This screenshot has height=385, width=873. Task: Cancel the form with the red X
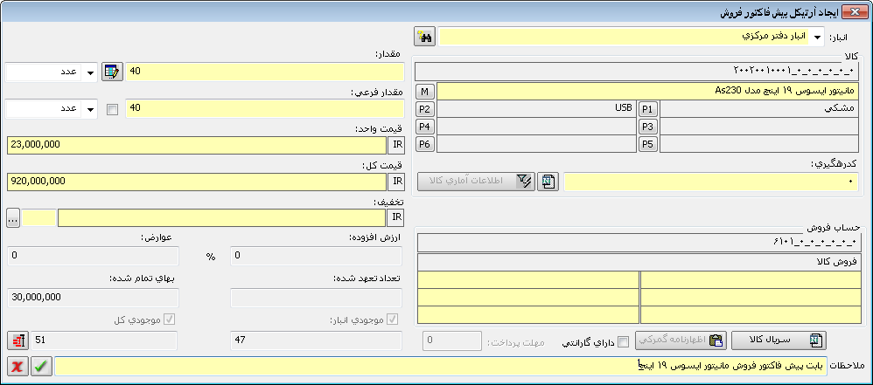pos(17,366)
